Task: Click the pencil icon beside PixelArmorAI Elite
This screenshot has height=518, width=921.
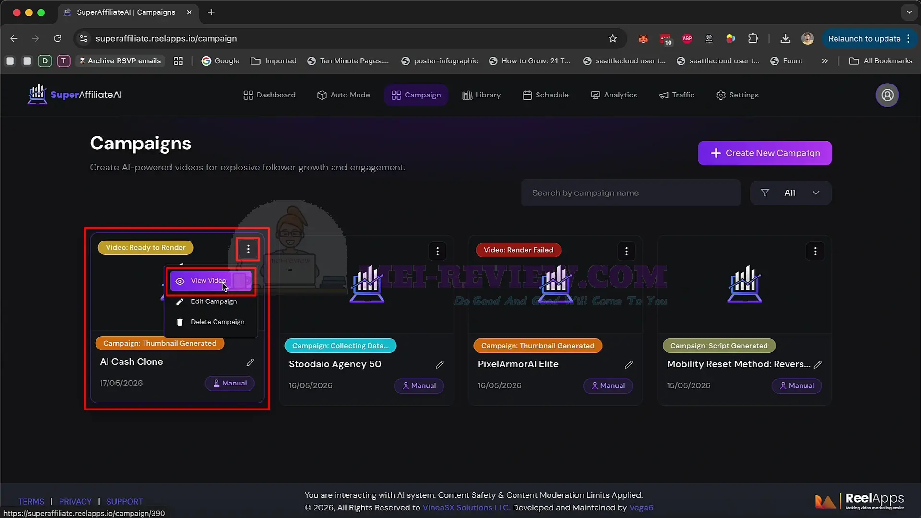Action: pyautogui.click(x=629, y=365)
